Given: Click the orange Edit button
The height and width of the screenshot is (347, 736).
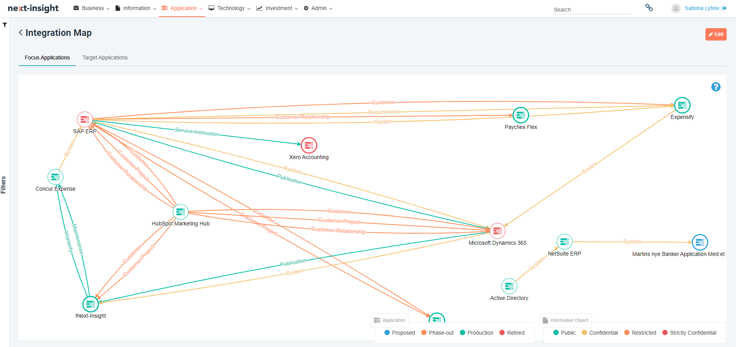Looking at the screenshot, I should point(716,34).
